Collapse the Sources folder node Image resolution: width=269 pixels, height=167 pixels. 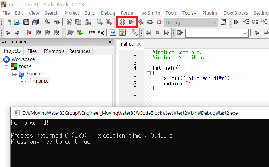click(14, 74)
